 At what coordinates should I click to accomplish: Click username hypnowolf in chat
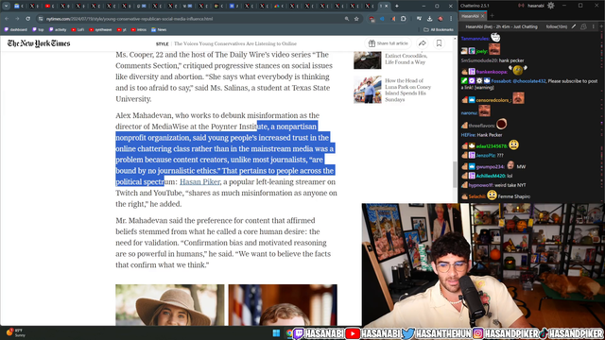click(x=480, y=185)
